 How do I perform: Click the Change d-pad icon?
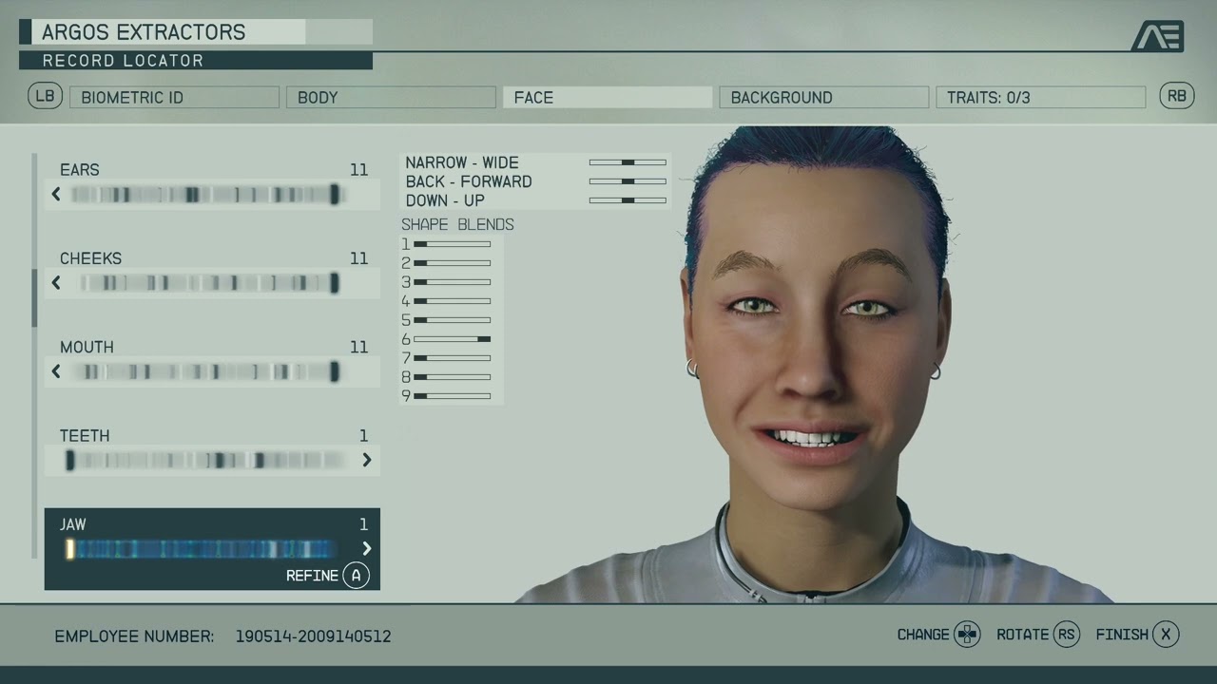[x=967, y=635]
